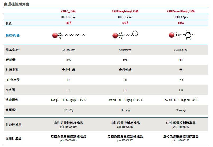Select 专利封端 in the CSH C18 column
This screenshot has width=213, height=147.
[68, 70]
